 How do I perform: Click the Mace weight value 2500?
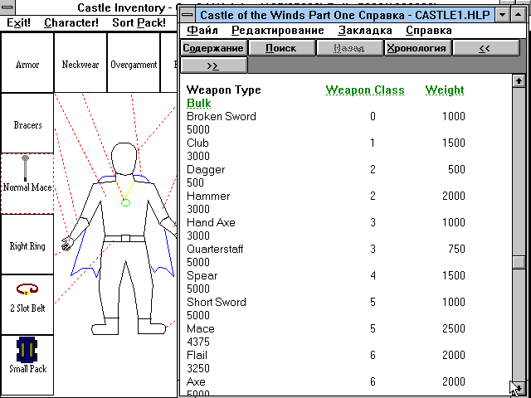pyautogui.click(x=454, y=328)
